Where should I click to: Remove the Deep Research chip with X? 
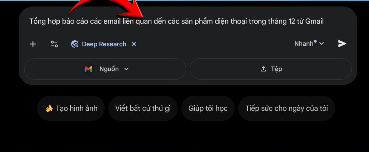pos(134,44)
